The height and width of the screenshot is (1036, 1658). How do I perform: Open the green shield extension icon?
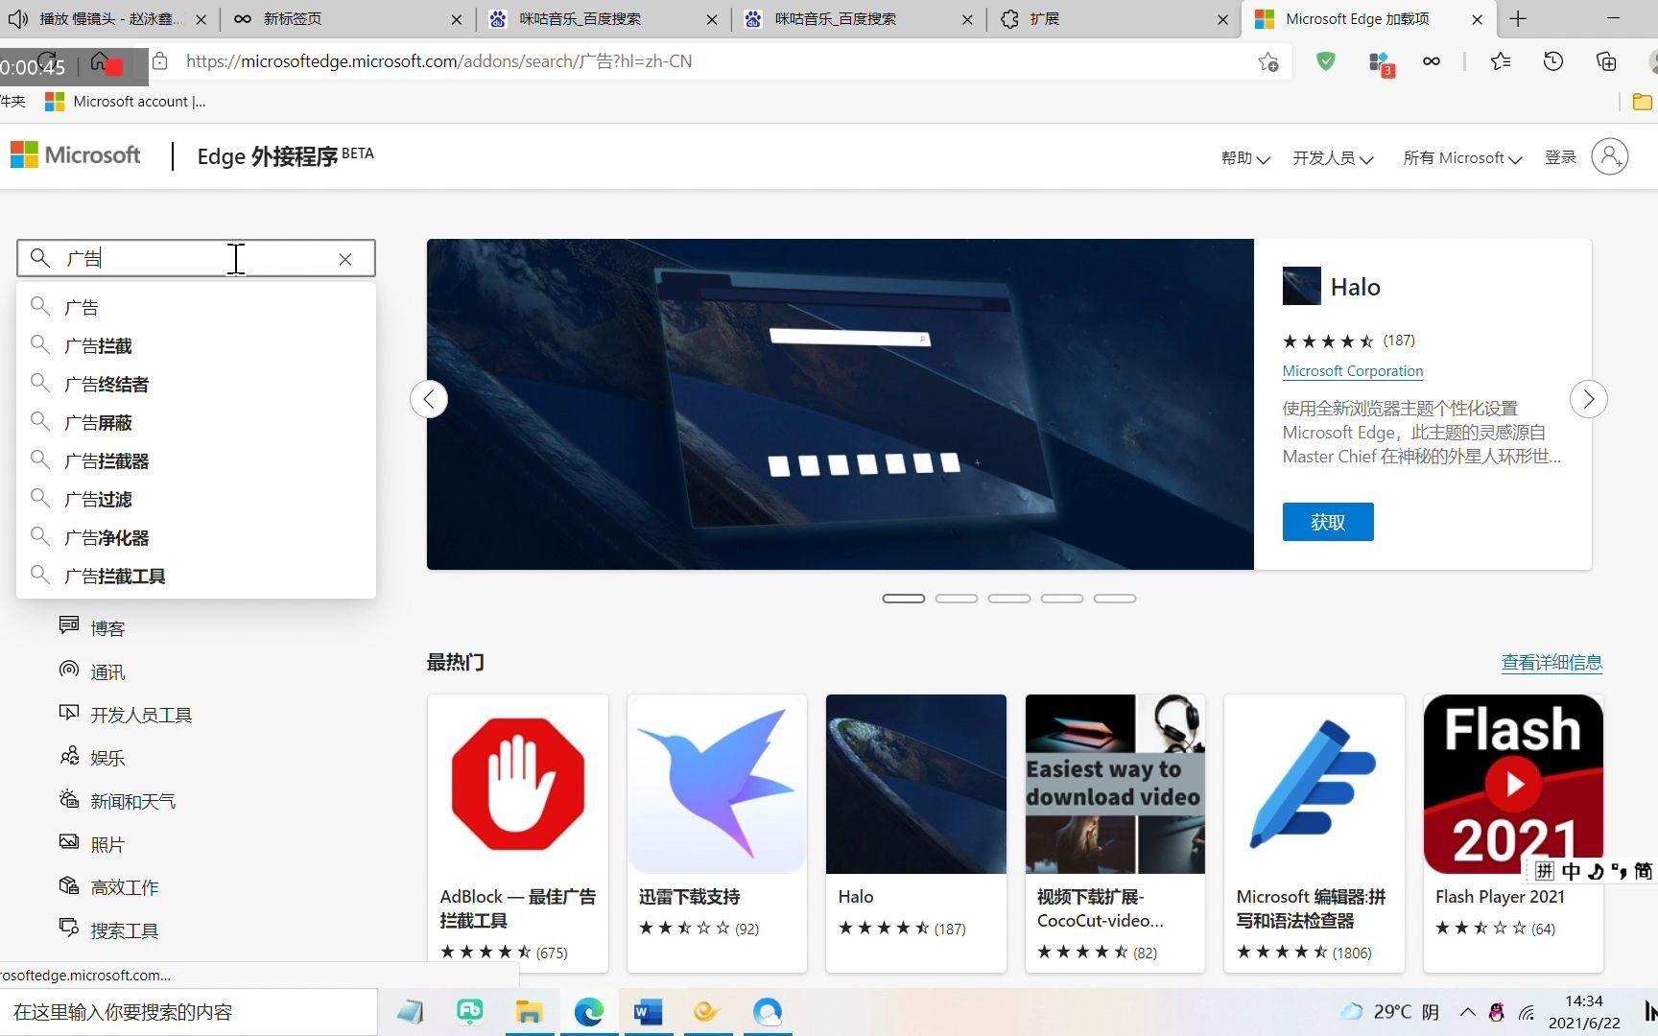click(1326, 61)
